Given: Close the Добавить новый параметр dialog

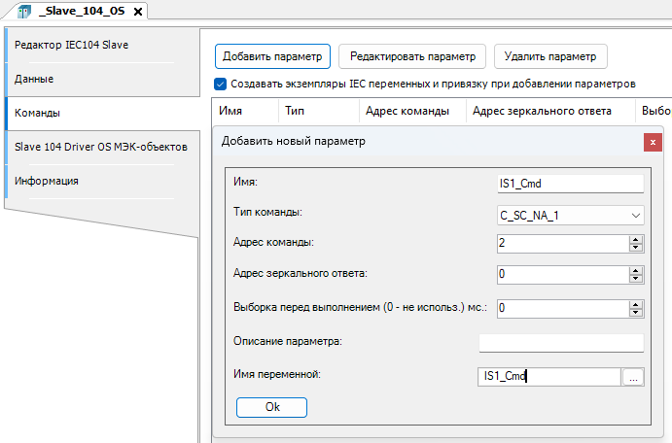Looking at the screenshot, I should (653, 142).
